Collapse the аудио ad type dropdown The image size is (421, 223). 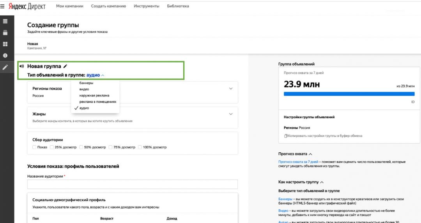103,75
